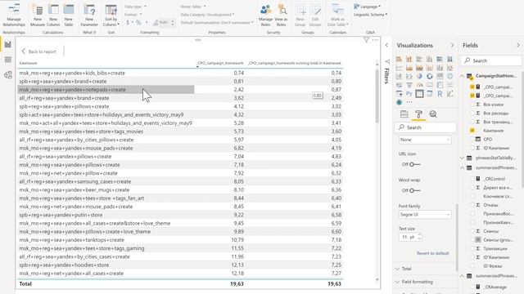Image resolution: width=524 pixels, height=294 pixels.
Task: Collapse the Visualizations pane
Action: coord(452,45)
